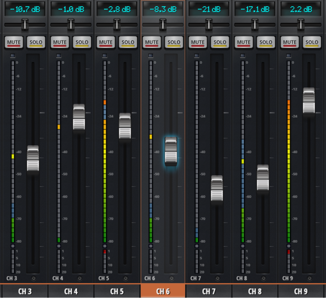The width and height of the screenshot is (326, 298).
Task: Select the CH 3 bottom tab
Action: [25, 291]
